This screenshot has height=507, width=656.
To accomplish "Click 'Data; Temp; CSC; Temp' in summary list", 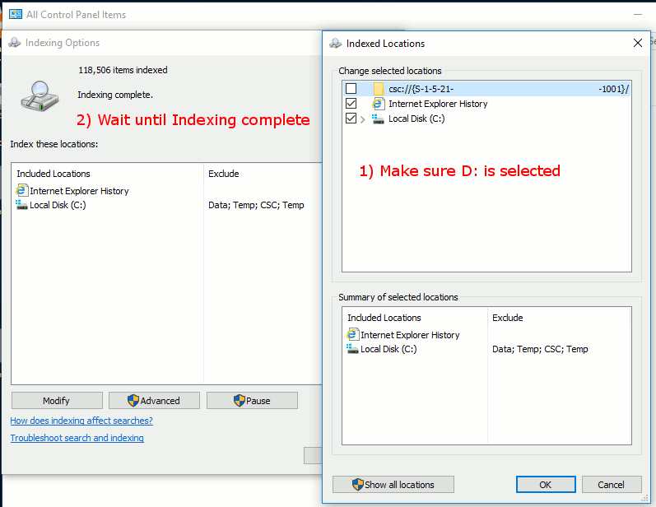I will [540, 349].
